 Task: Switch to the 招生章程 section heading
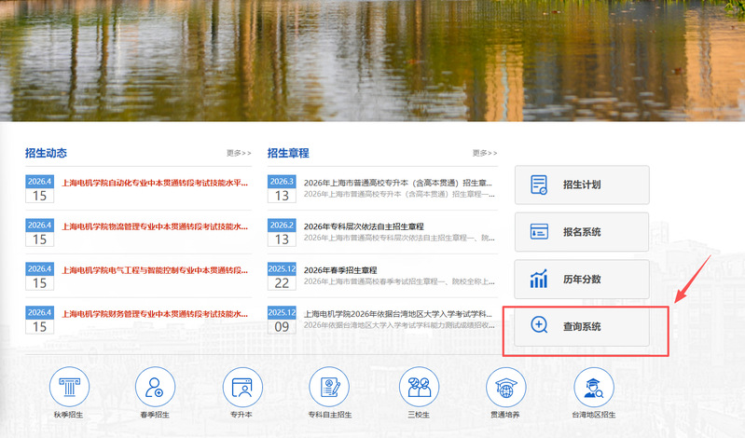(288, 153)
